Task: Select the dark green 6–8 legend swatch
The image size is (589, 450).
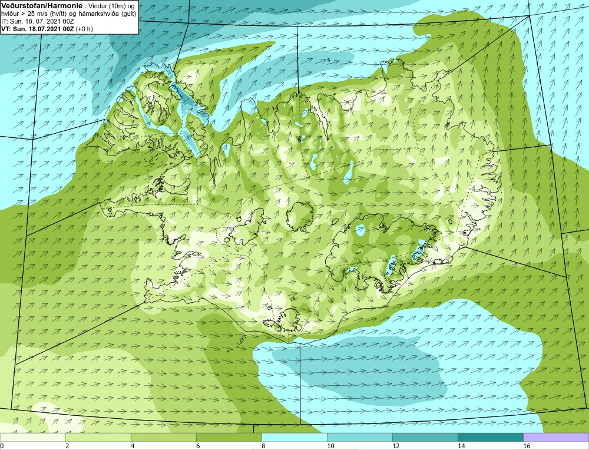Action: coord(229,437)
